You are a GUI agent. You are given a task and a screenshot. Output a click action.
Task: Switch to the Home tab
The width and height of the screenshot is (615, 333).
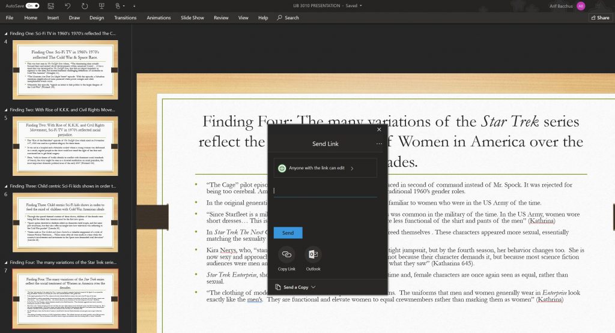pyautogui.click(x=31, y=17)
